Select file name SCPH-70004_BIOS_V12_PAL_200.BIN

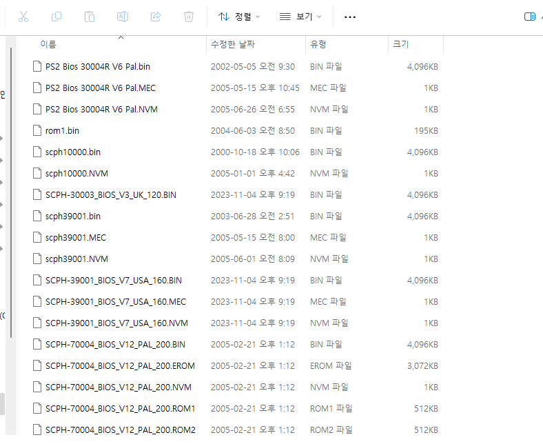click(x=115, y=344)
